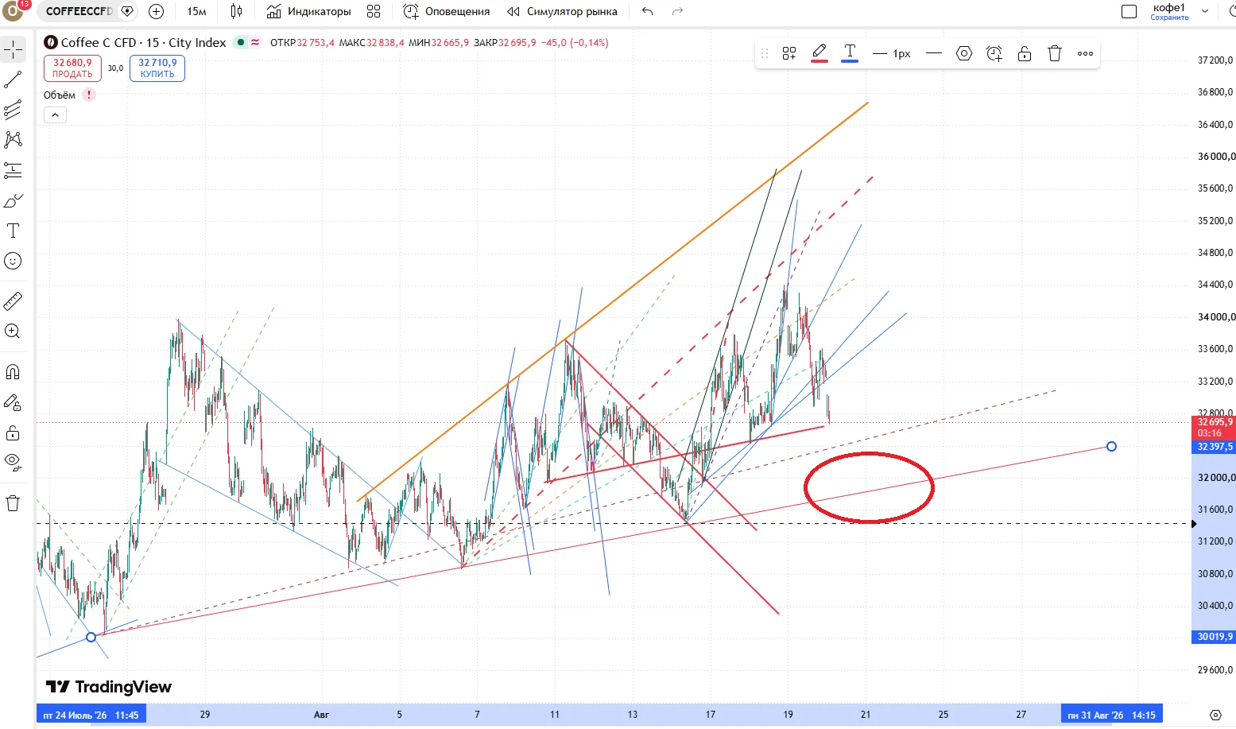Collapse the indicator legend chevron
This screenshot has height=729, width=1236.
point(55,114)
